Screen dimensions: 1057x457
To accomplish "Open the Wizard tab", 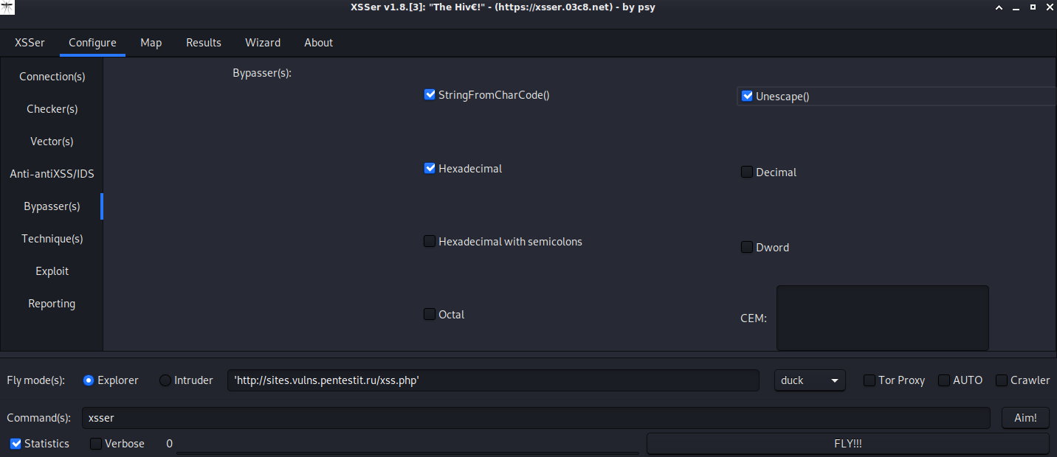I will click(263, 43).
